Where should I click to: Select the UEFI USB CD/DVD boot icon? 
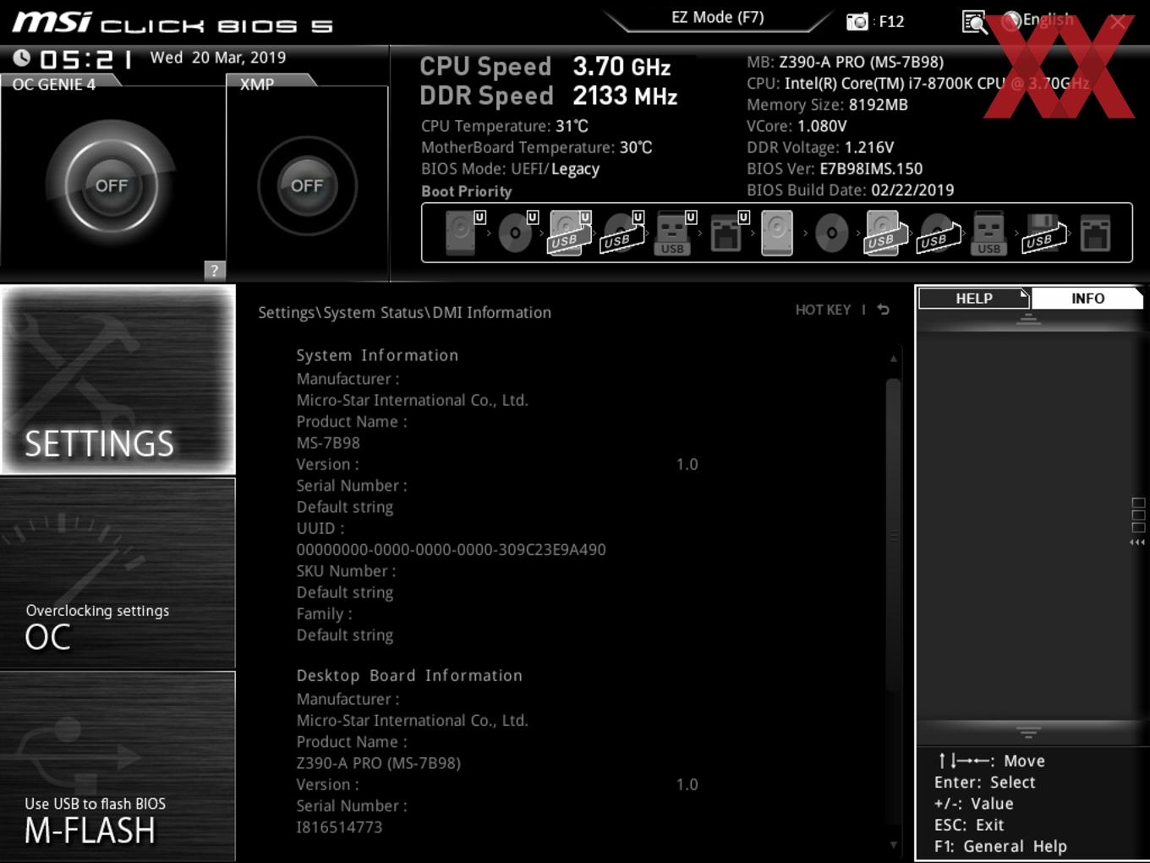point(622,233)
